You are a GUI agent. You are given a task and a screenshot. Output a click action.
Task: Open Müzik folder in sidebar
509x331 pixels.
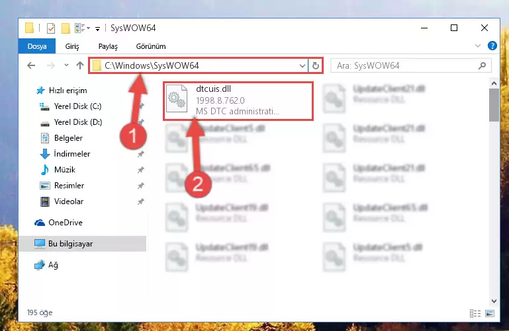65,170
